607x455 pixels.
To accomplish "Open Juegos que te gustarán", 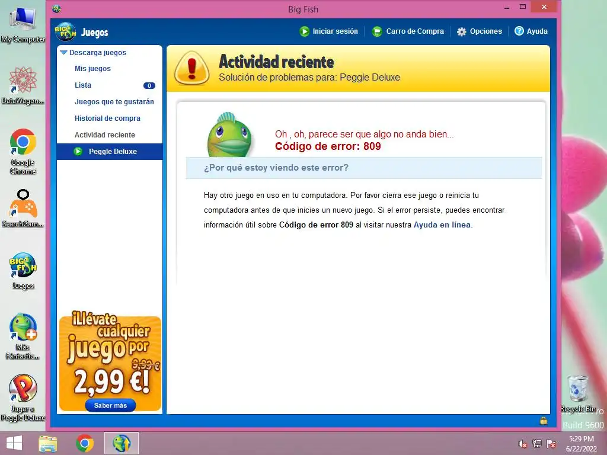I will click(x=114, y=102).
